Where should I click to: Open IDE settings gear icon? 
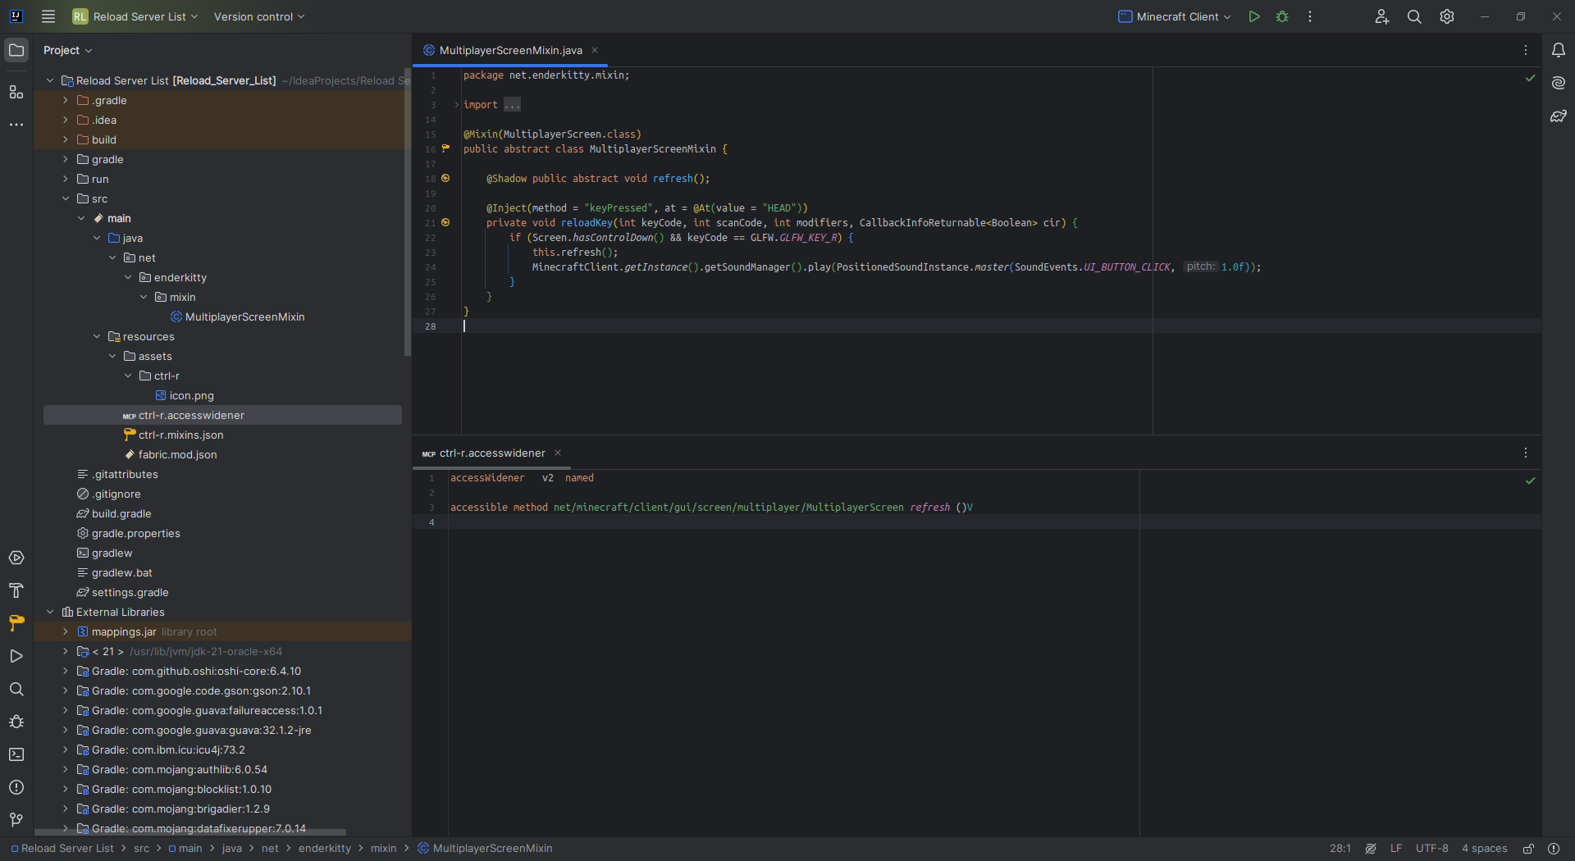coord(1447,16)
